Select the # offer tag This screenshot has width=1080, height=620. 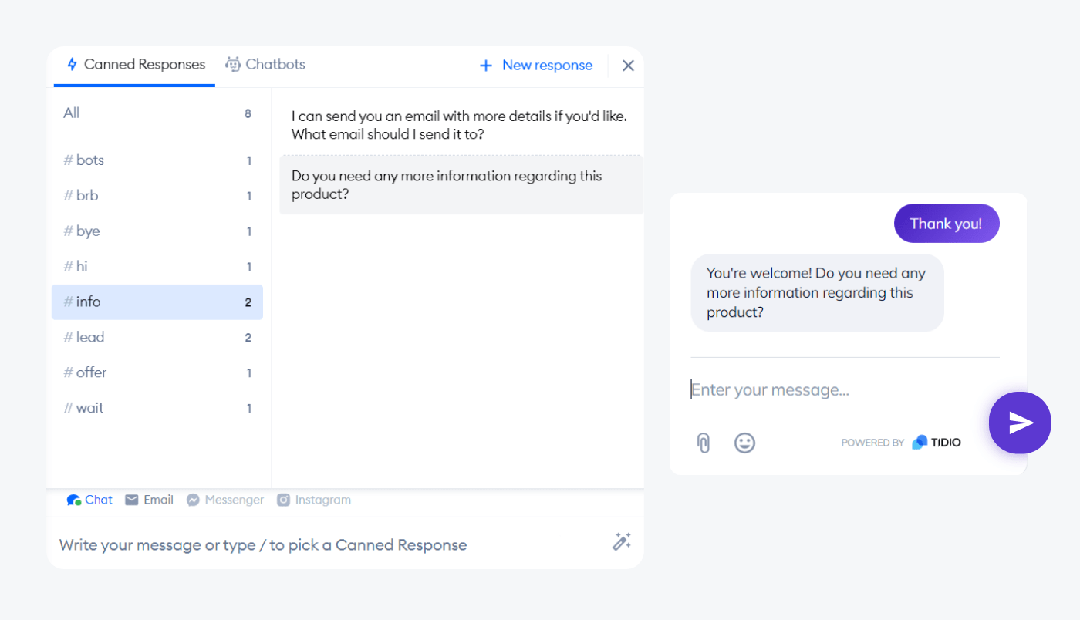pos(157,372)
